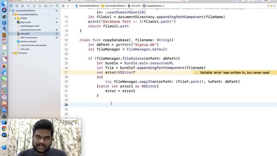Click the "Variable 'error' was written to" warning

pyautogui.click(x=235, y=72)
